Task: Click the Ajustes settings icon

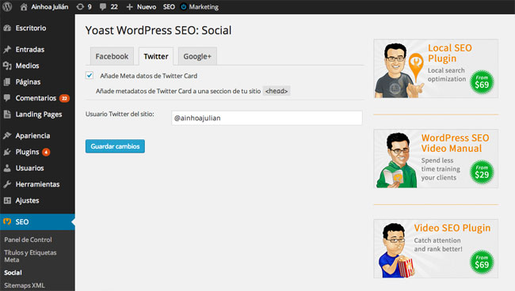Action: (x=7, y=200)
